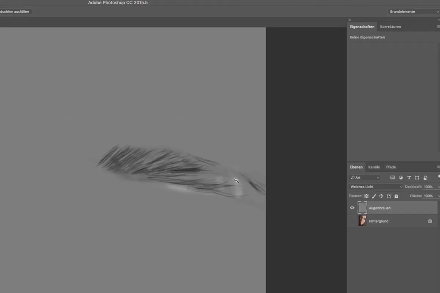Select the Hintergrund layer thumbnail
440x293 pixels.
(362, 221)
